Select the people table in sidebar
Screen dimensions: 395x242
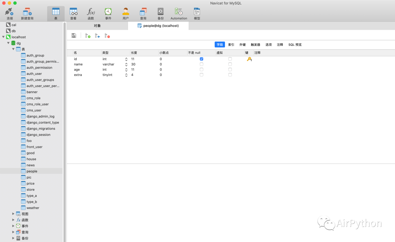coord(31,171)
